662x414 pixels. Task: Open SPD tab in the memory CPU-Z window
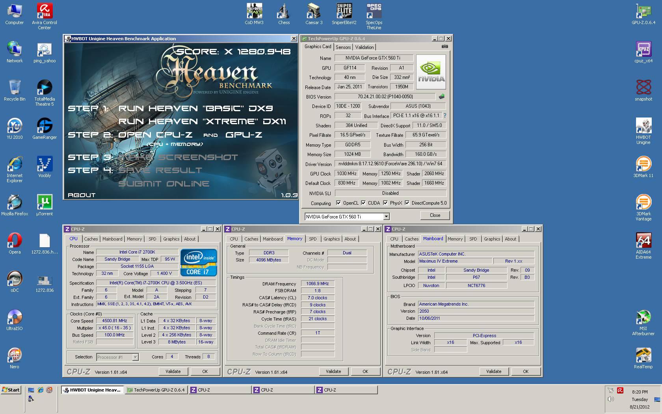coord(313,239)
